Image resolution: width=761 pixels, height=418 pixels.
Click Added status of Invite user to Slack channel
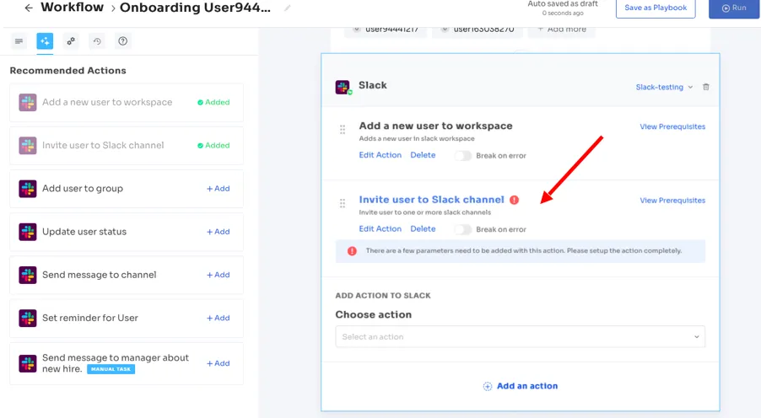coord(213,146)
